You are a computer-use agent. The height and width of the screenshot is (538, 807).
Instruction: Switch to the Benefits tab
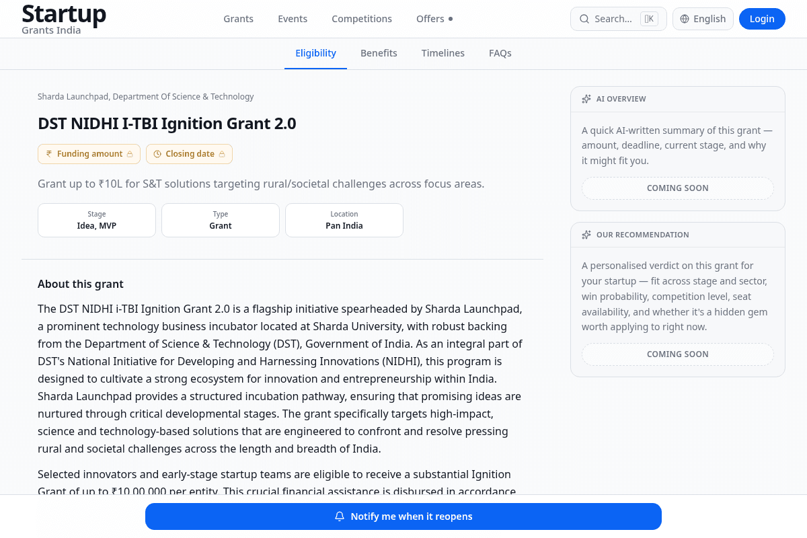point(379,53)
